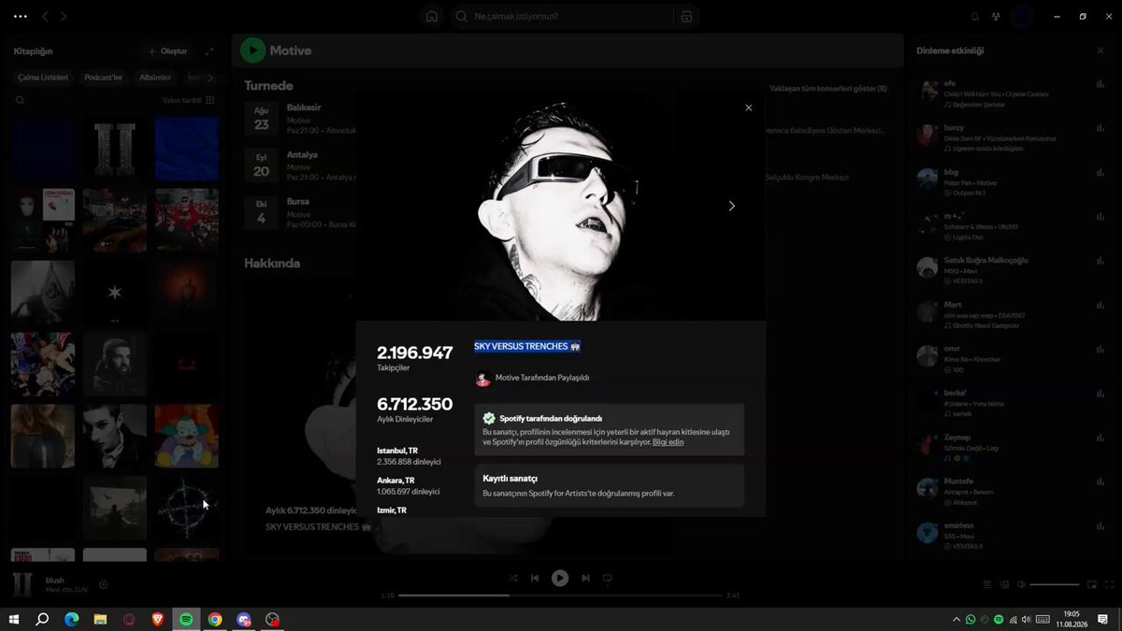The width and height of the screenshot is (1122, 631).
Task: Adjust the volume slider
Action: (1054, 584)
